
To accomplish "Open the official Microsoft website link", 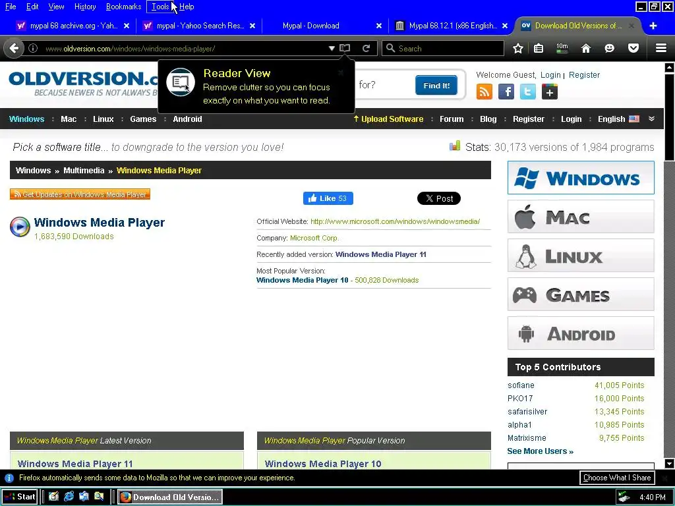I will coord(396,221).
